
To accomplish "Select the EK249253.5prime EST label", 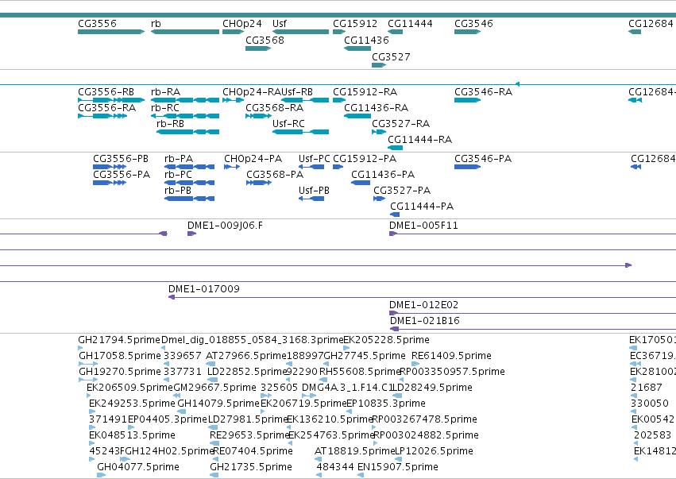I will click(x=132, y=404).
